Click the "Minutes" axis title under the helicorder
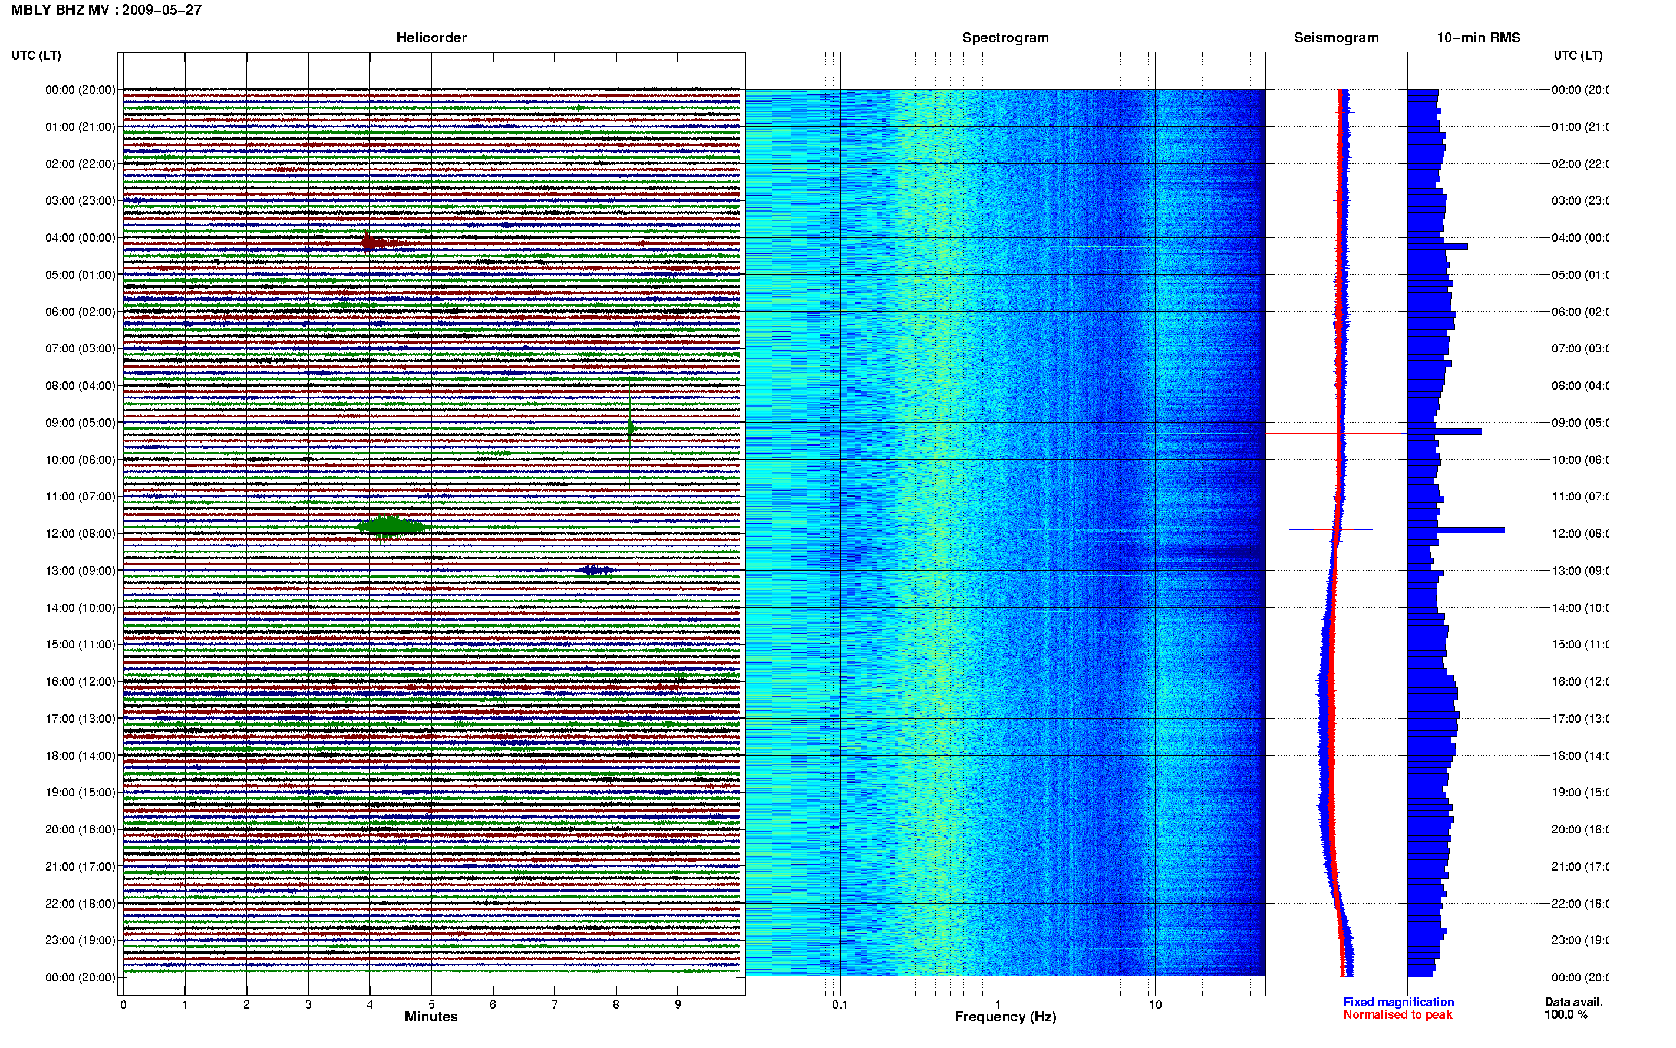The width and height of the screenshot is (1676, 1048). pos(431,1017)
